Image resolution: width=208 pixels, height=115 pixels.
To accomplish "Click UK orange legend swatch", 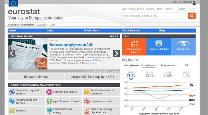I will [190, 96].
